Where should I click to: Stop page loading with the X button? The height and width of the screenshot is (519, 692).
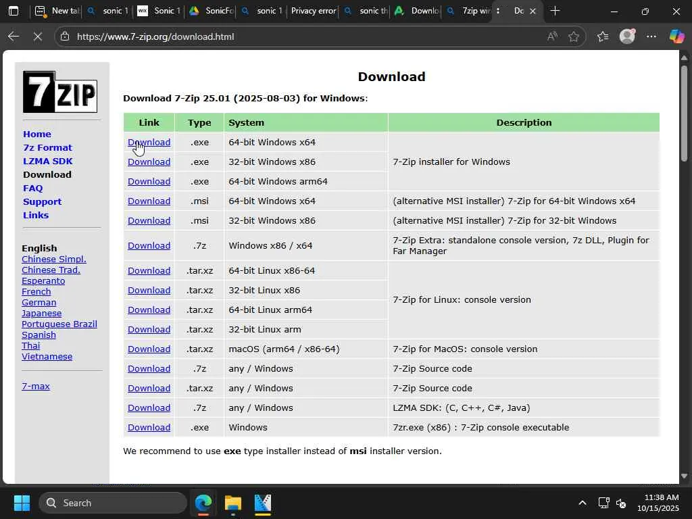pos(38,36)
